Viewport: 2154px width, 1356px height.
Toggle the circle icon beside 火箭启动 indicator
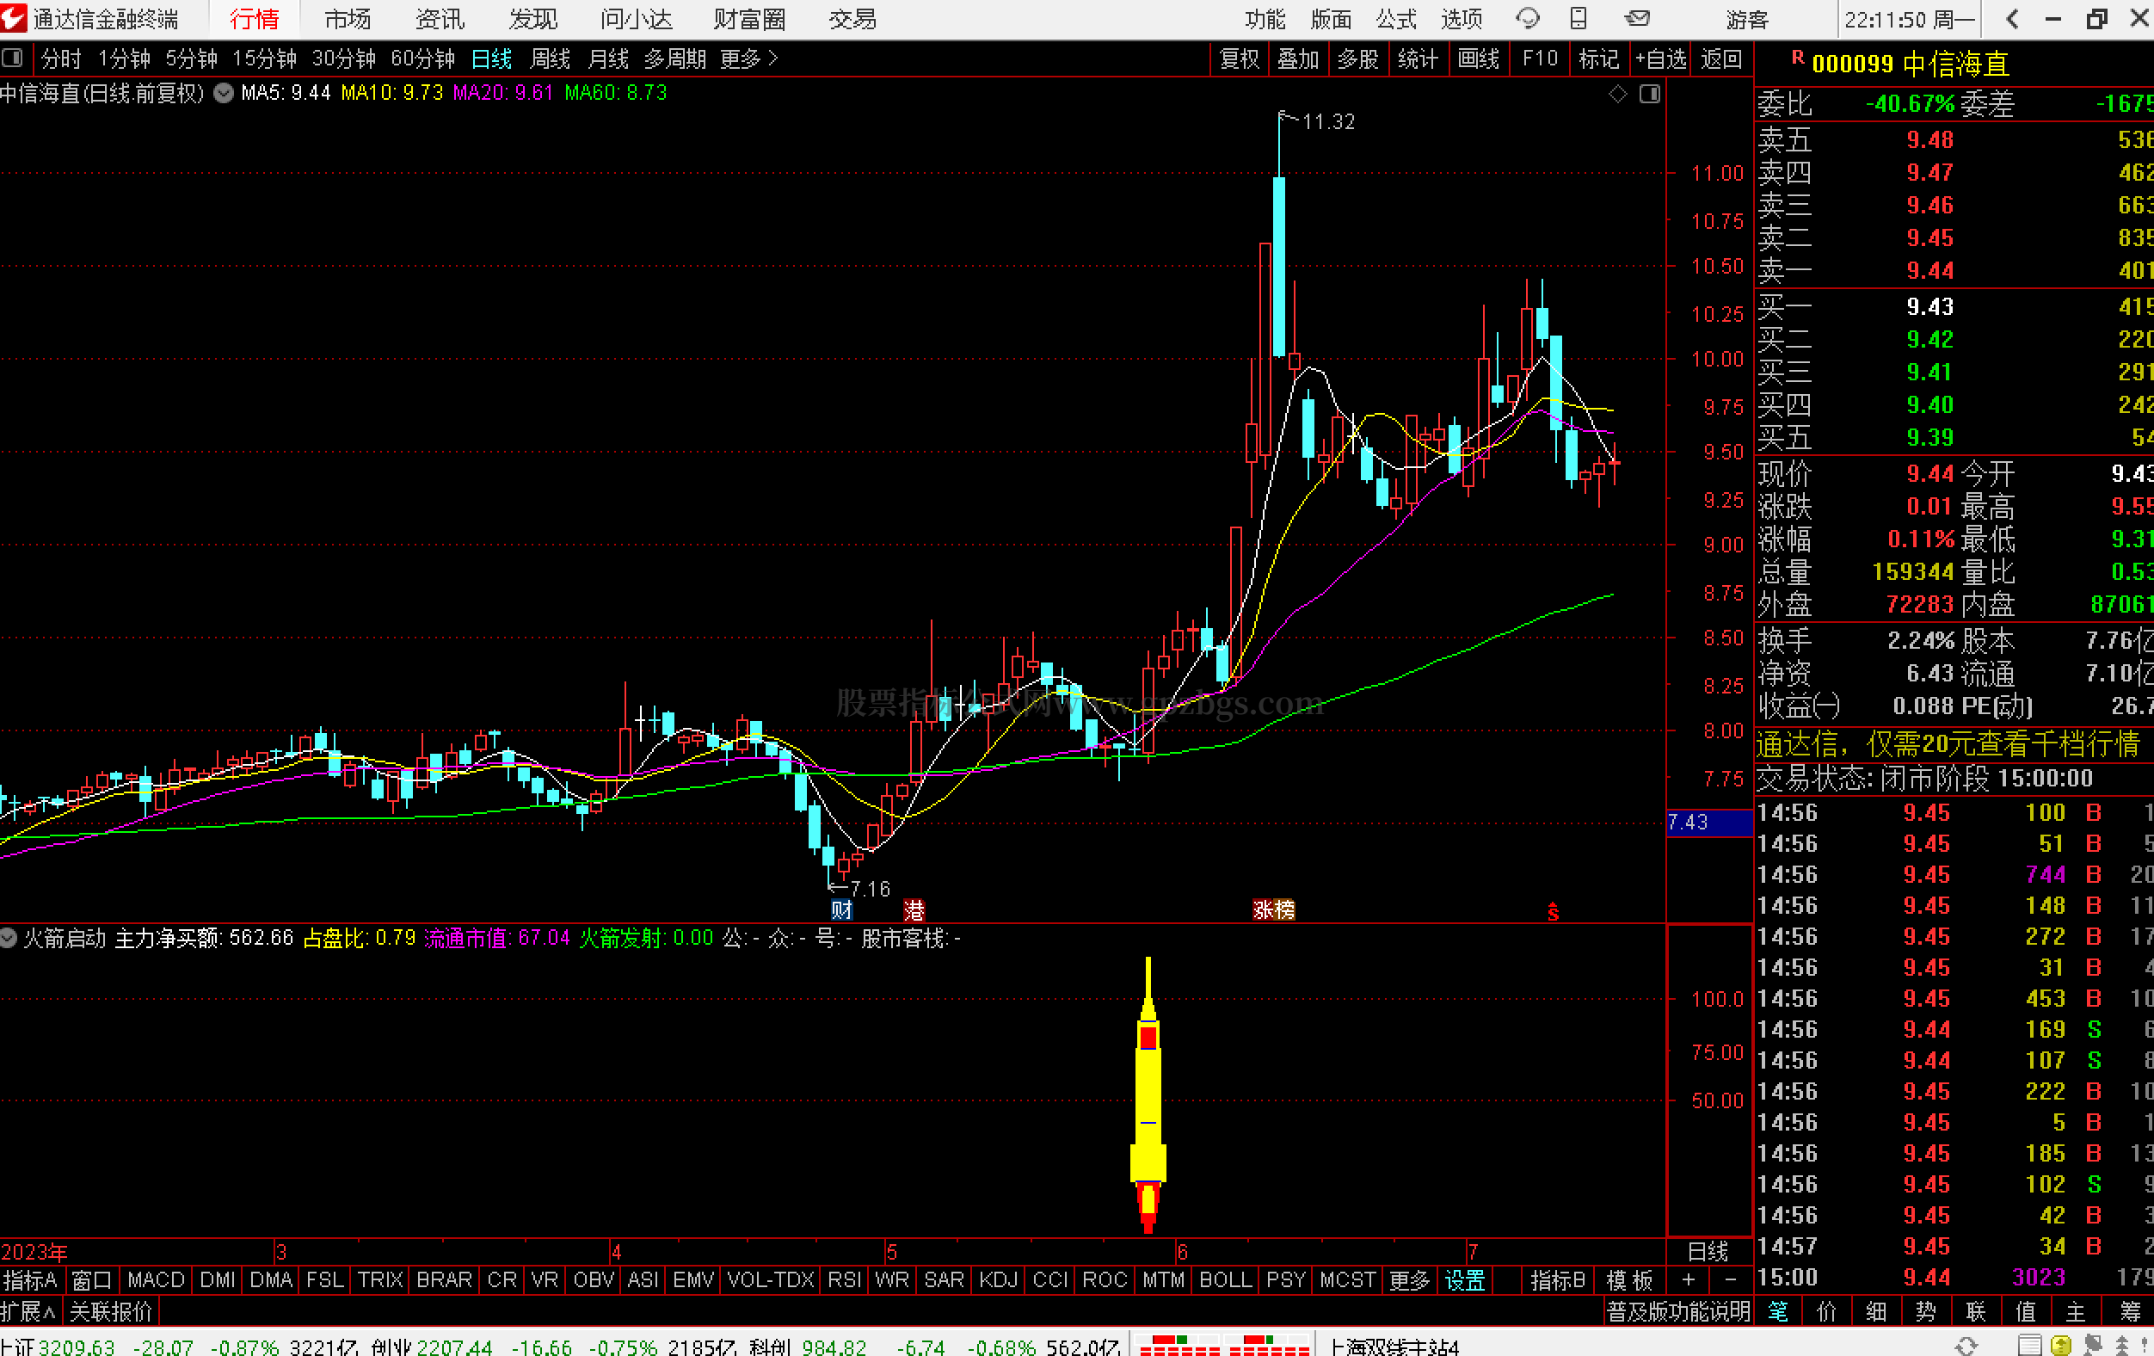click(x=9, y=939)
